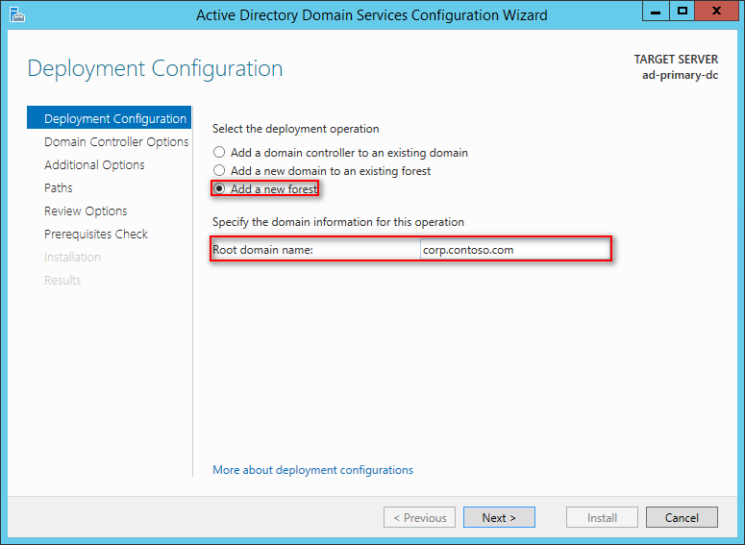The height and width of the screenshot is (545, 745).
Task: Open the Paths step in the sidebar
Action: point(58,187)
